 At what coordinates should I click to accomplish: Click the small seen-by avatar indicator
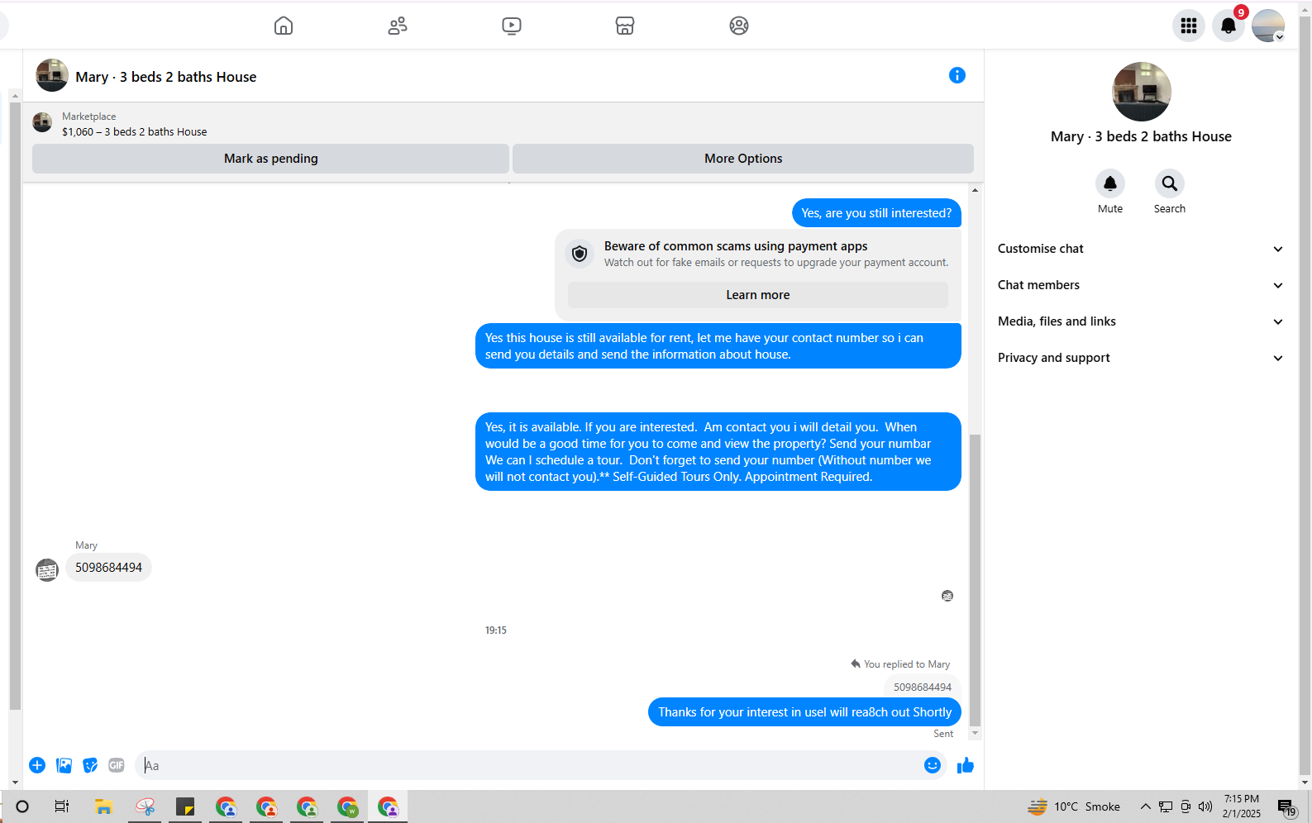pos(947,596)
